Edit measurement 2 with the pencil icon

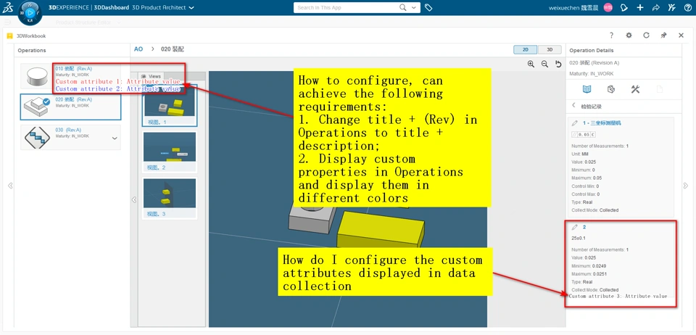(x=575, y=227)
